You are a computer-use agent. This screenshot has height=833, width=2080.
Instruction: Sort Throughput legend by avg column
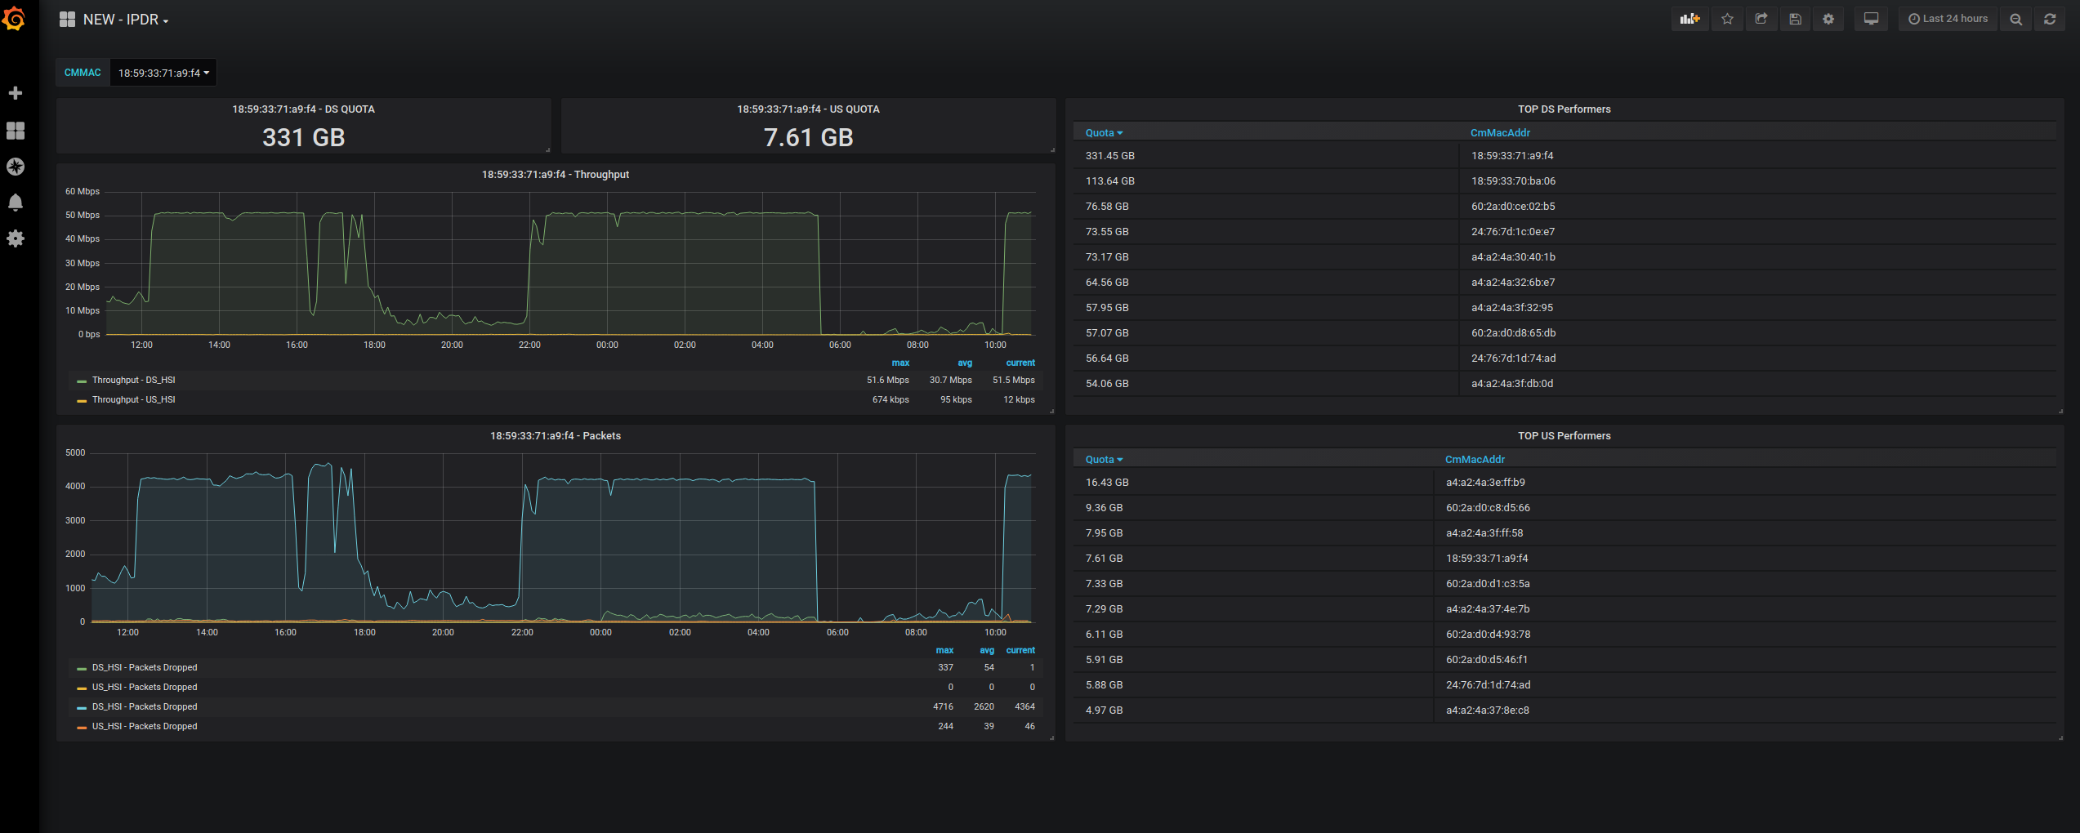pyautogui.click(x=965, y=363)
